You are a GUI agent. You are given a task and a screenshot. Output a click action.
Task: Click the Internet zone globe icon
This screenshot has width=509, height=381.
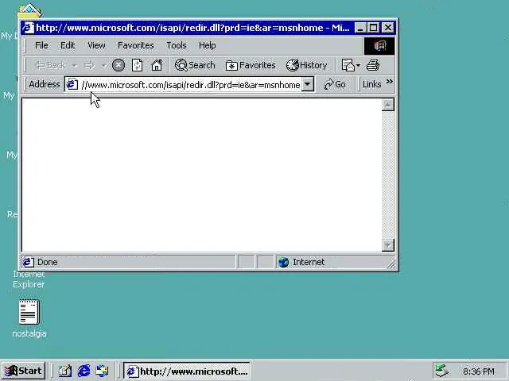coord(284,262)
